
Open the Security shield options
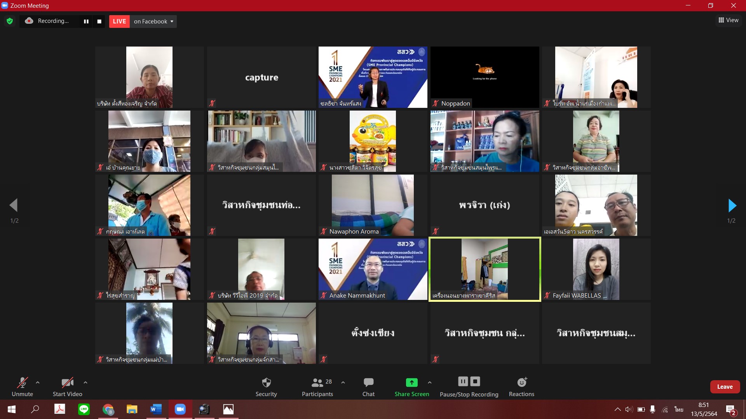coord(266,387)
